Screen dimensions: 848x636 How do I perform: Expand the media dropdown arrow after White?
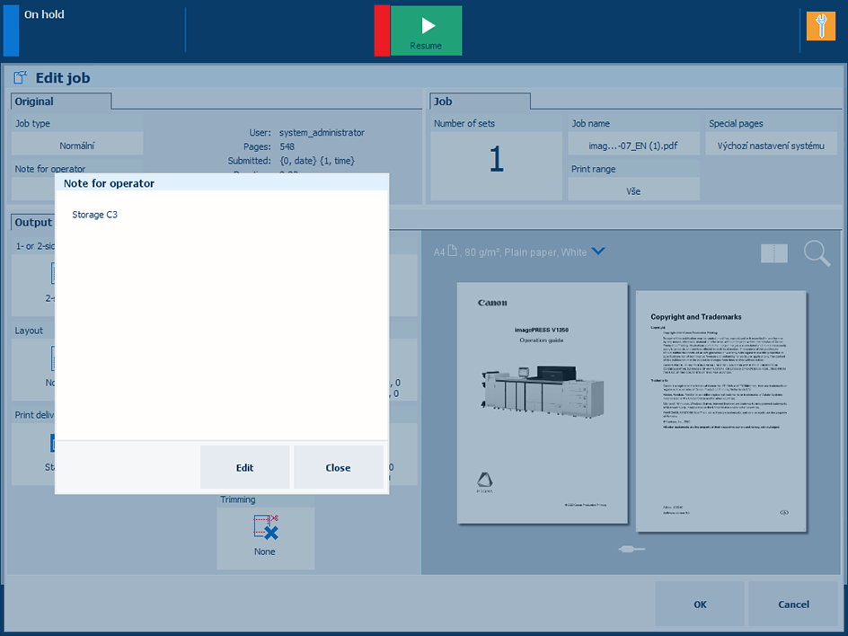coord(598,252)
